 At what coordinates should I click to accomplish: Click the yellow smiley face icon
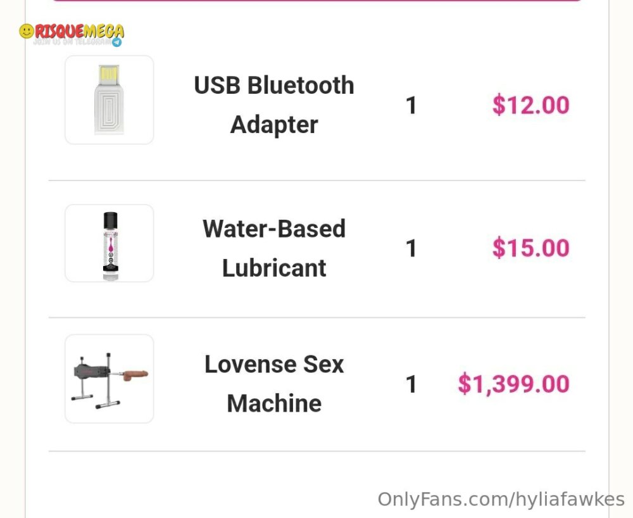coord(27,31)
